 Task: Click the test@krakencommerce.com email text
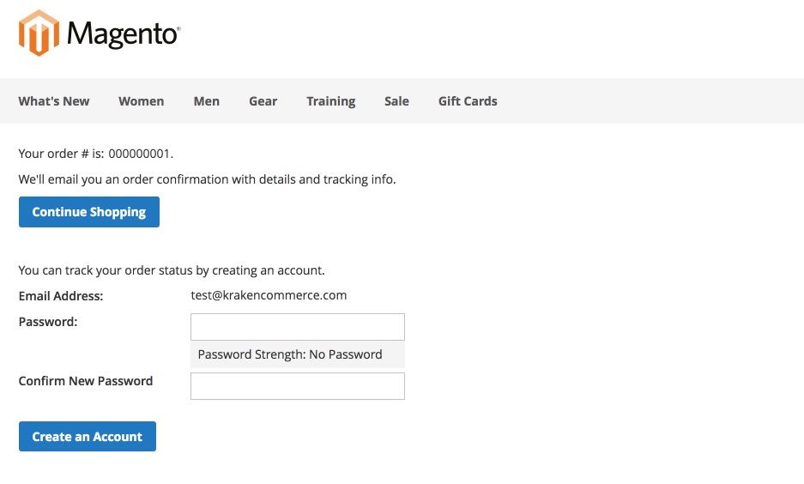point(269,295)
